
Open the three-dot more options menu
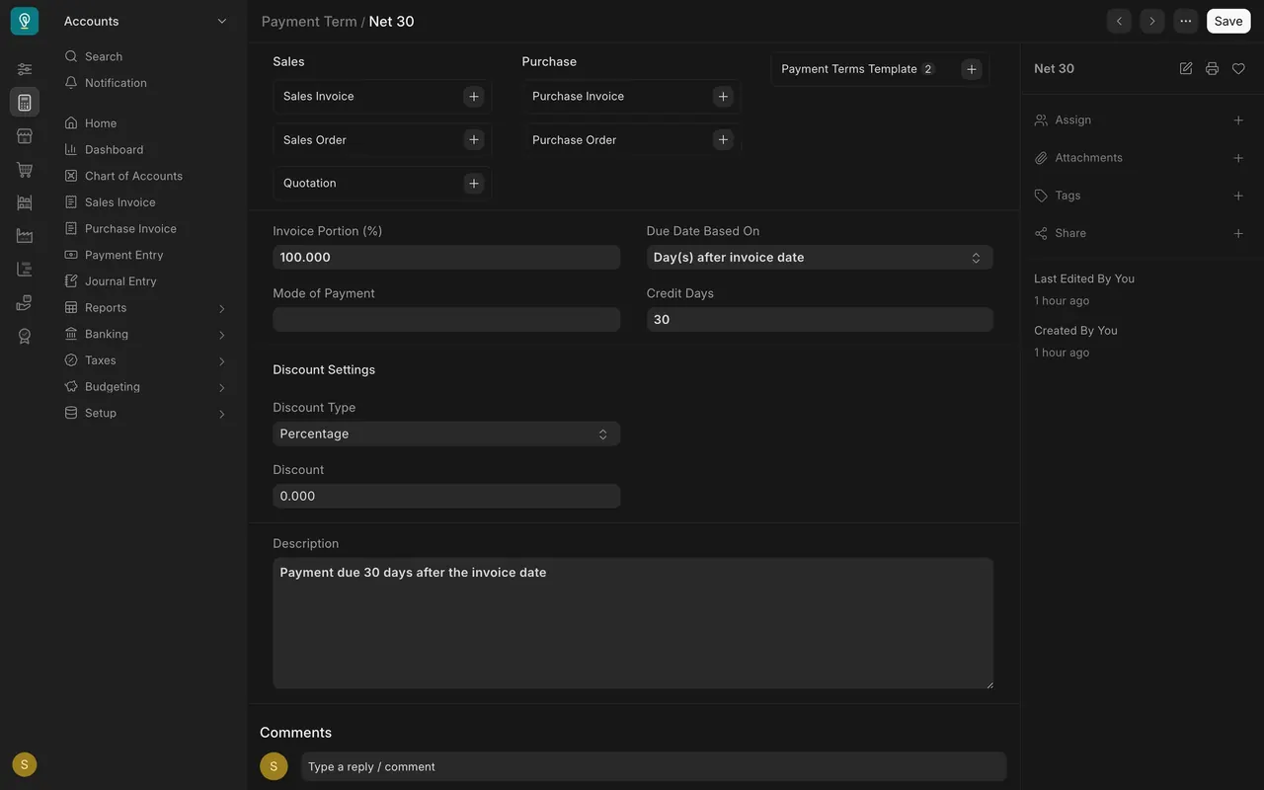(1186, 21)
